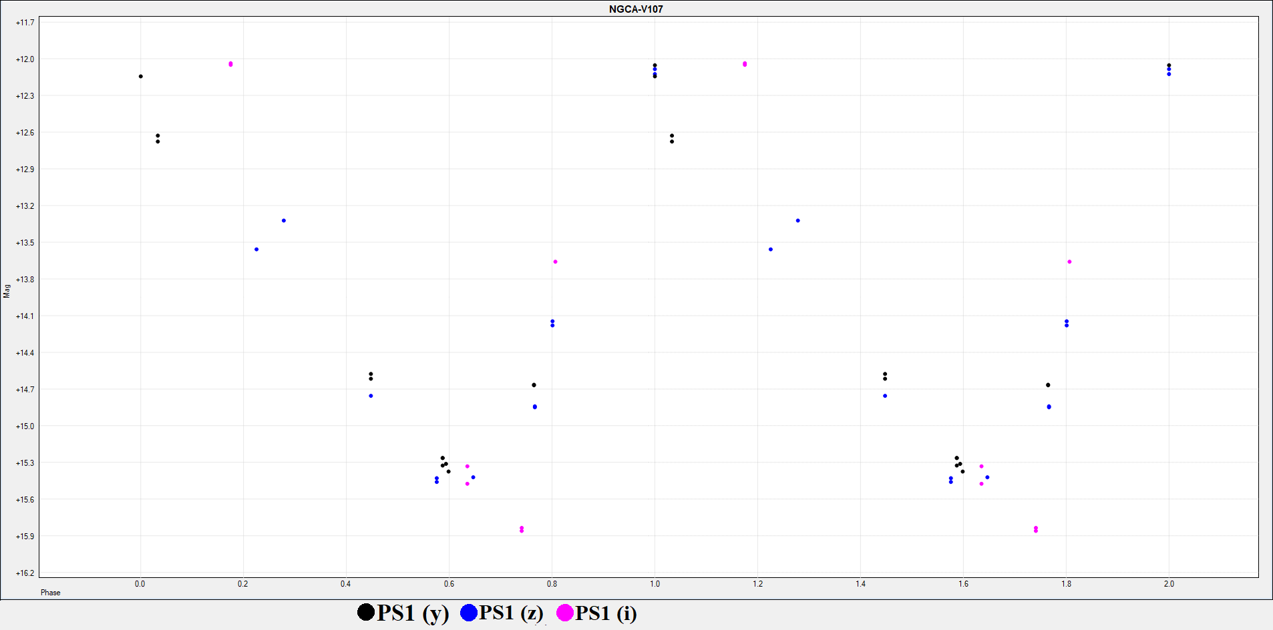Pick the magenta point at phase 1.81, mag 13.65

1069,262
